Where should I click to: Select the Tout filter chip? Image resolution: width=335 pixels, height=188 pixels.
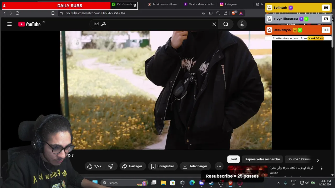click(233, 159)
